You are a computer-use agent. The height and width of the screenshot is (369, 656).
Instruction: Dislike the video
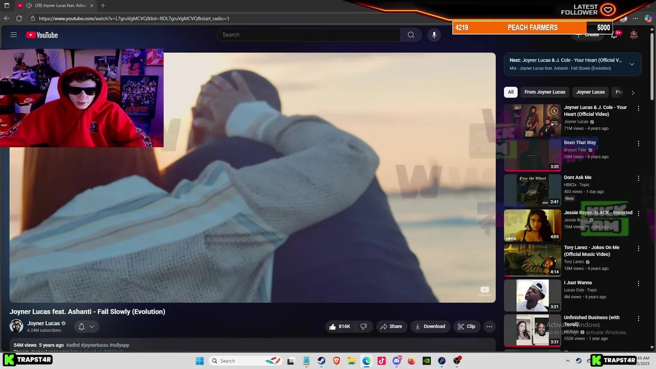(x=363, y=326)
